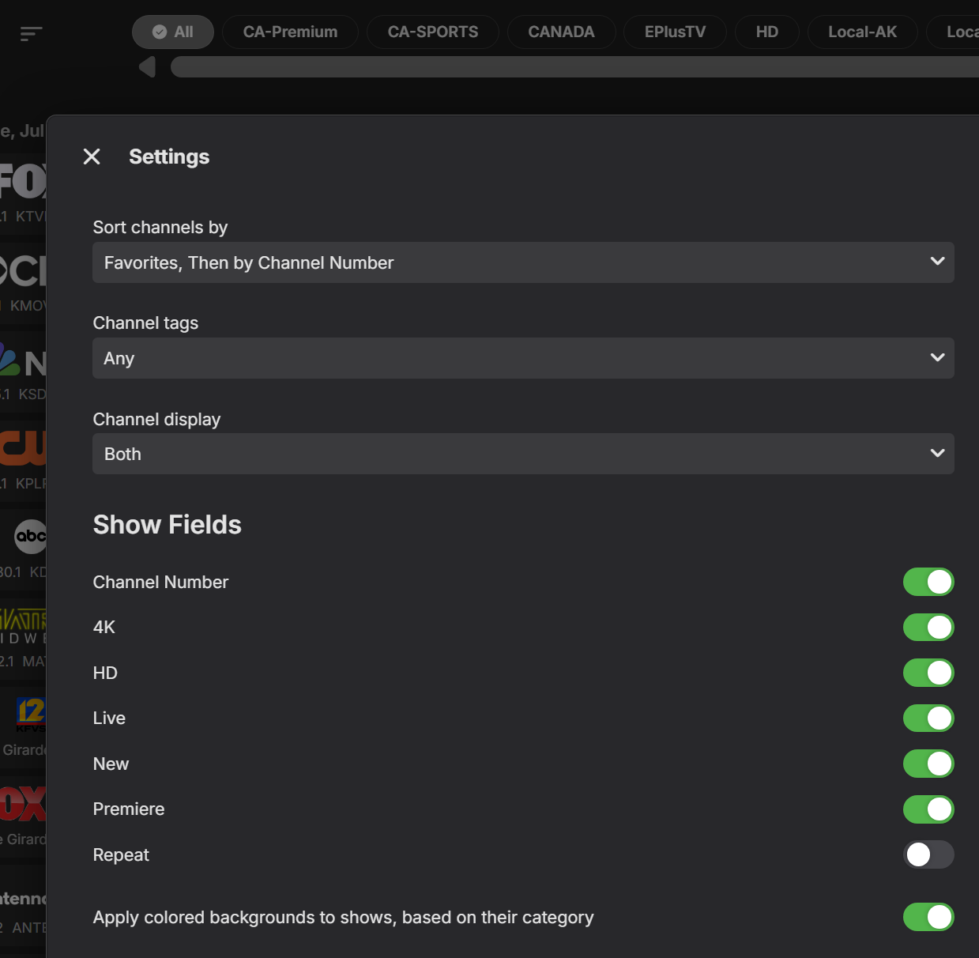Filter channels by the CANADA tag
Screen dimensions: 979x958
pyautogui.click(x=561, y=32)
